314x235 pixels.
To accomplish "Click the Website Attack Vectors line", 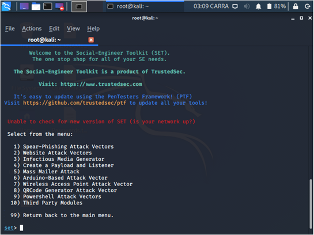I will (52, 153).
